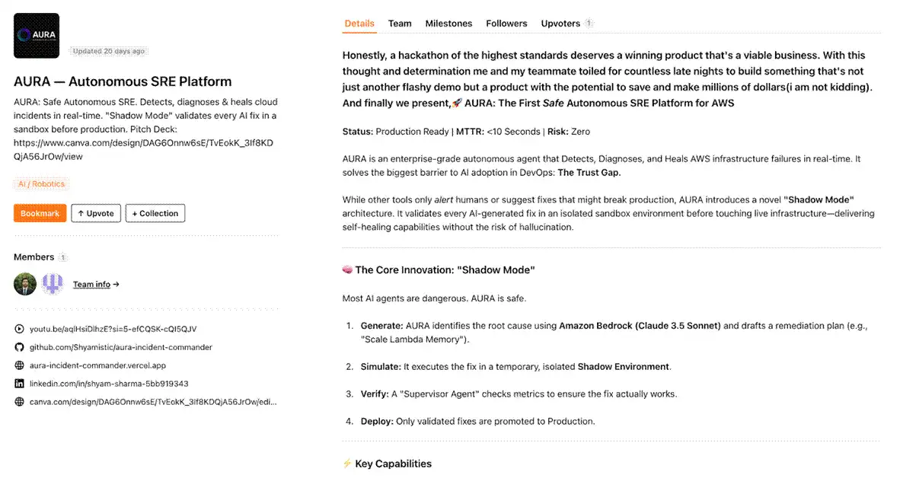
Task: Click the AI / Robotics category tag
Action: coord(42,184)
